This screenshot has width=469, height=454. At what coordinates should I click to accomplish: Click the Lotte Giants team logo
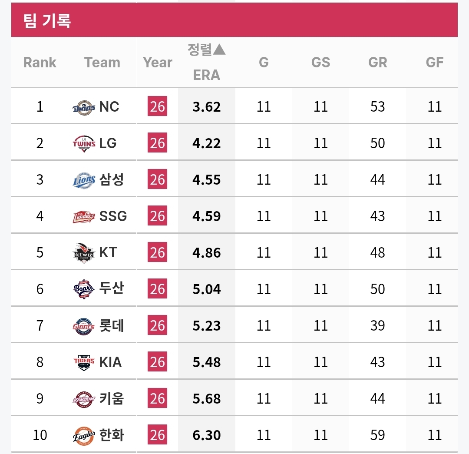tap(84, 326)
